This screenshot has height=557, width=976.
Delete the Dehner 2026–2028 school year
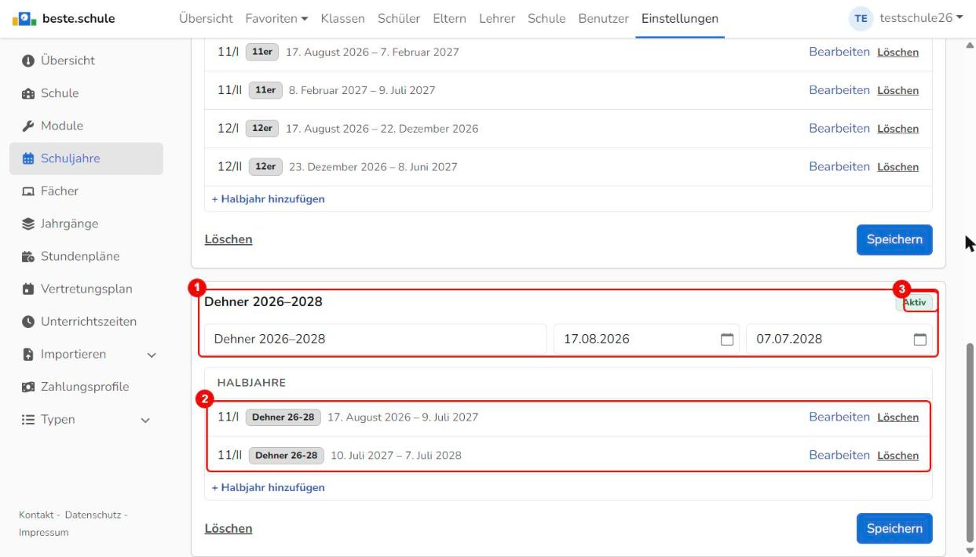pos(228,529)
